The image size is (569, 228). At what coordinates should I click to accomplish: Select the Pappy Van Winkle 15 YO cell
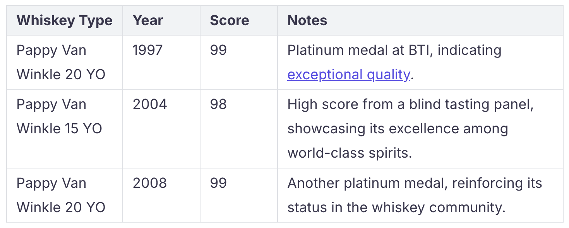coord(59,116)
